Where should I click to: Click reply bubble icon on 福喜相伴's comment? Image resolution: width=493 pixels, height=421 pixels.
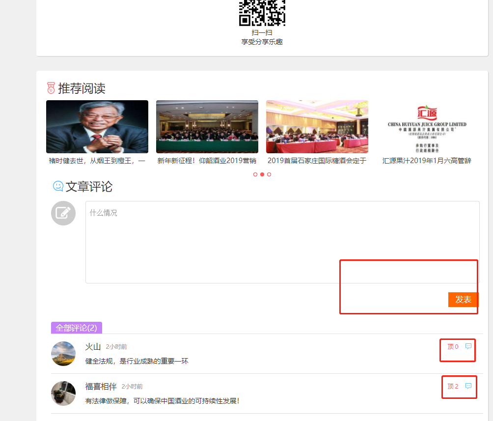468,386
